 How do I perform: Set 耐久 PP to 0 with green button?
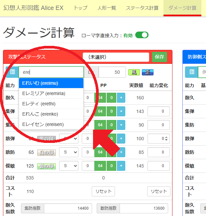point(112,98)
